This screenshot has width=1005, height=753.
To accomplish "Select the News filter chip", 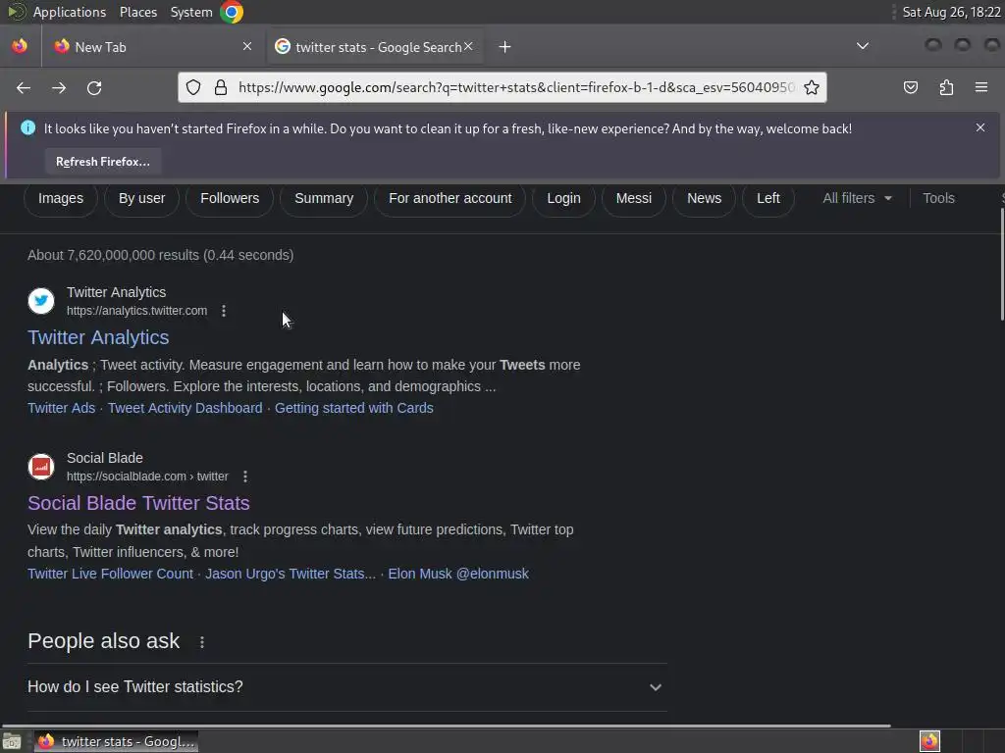I will point(704,198).
